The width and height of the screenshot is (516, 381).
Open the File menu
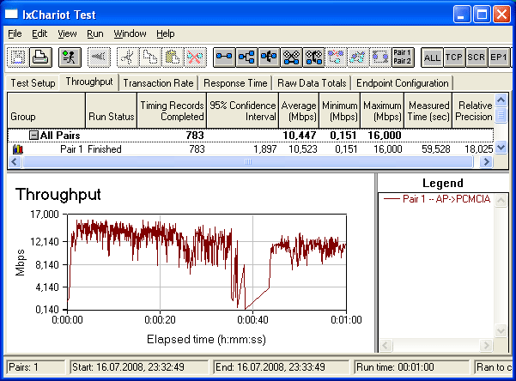tap(15, 33)
